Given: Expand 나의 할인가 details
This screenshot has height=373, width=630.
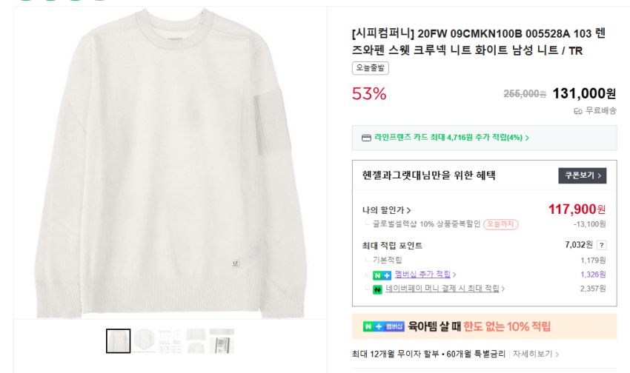Looking at the screenshot, I should point(387,210).
